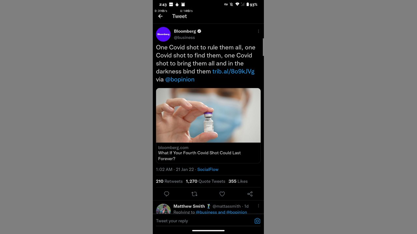View the 1,270 Quote Tweets

pyautogui.click(x=205, y=181)
